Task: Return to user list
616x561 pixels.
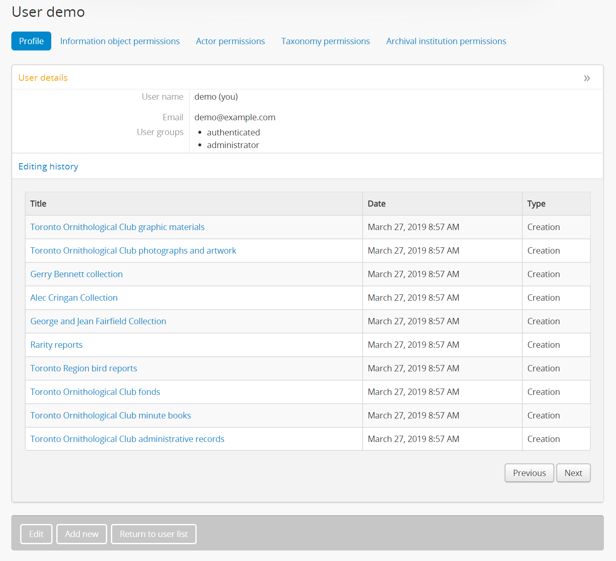Action: tap(153, 534)
